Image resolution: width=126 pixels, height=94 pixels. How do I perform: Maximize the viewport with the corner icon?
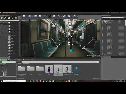click(100, 20)
